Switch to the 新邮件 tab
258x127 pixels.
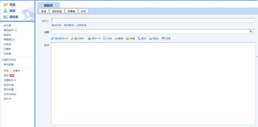(49, 5)
